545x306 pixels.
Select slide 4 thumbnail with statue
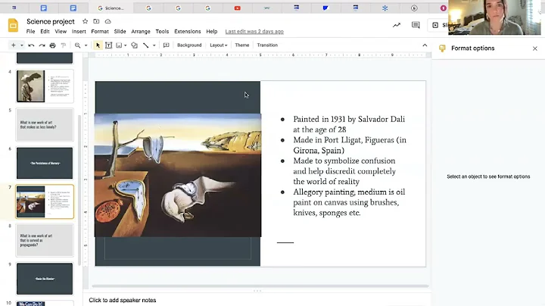pyautogui.click(x=45, y=86)
